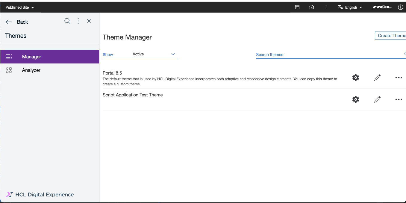Open settings for the Portal 8.5 theme
Image resolution: width=406 pixels, height=203 pixels.
coord(355,77)
